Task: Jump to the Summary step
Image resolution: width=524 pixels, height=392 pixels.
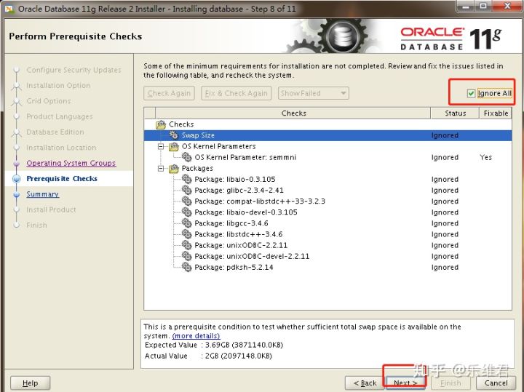Action: click(x=42, y=194)
